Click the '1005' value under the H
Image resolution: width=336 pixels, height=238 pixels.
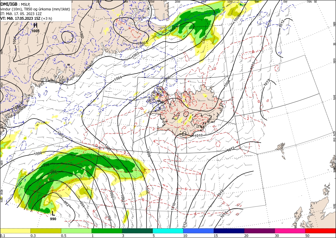click(35, 31)
